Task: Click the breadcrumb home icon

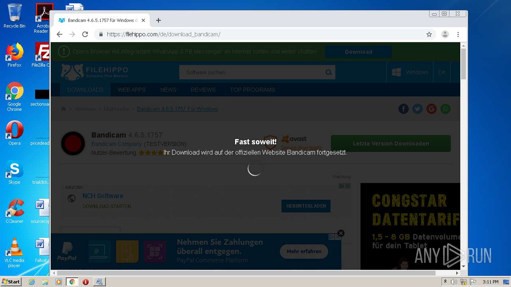Action: coord(63,109)
